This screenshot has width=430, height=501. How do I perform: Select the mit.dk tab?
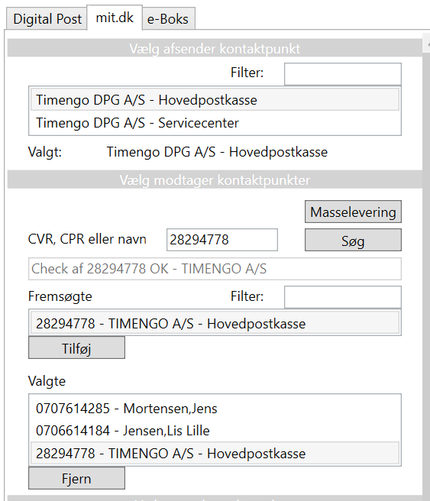coord(115,18)
